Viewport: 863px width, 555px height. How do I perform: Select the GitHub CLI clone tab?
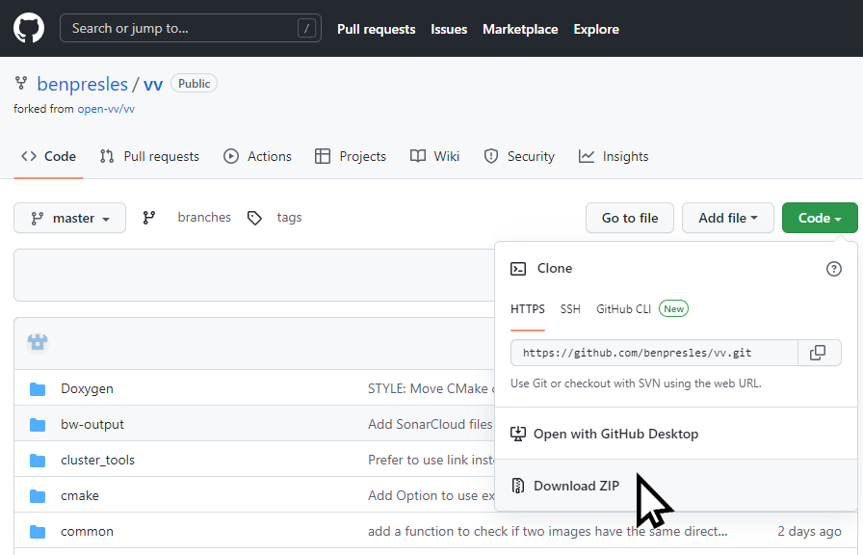click(623, 309)
